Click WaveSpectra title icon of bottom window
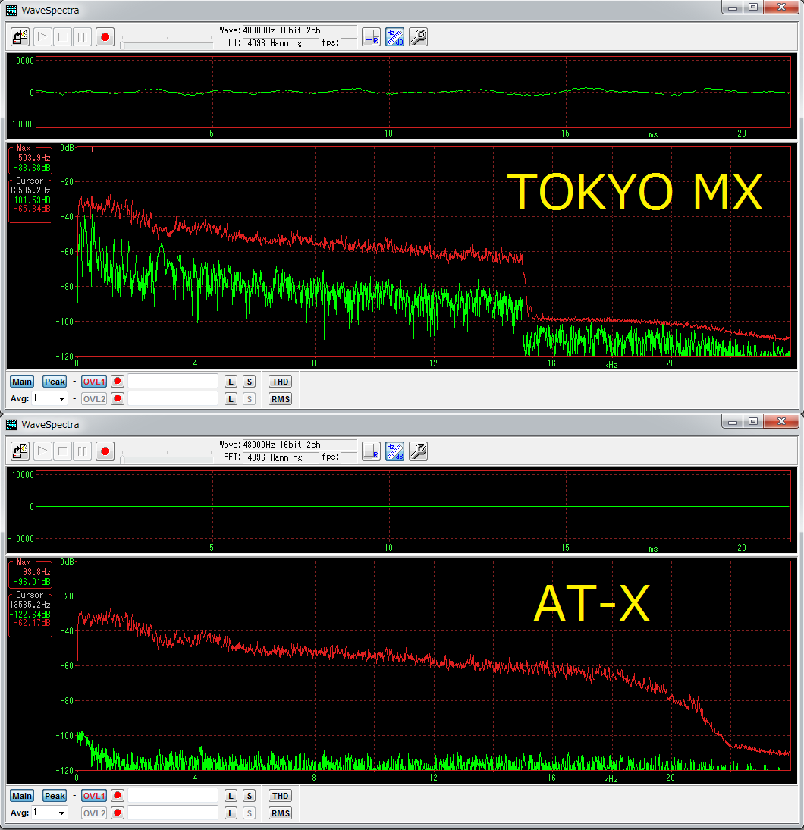 coord(11,425)
